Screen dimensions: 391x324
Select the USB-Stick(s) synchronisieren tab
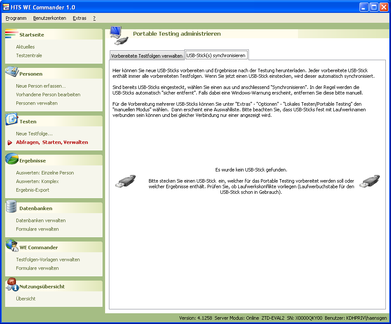(x=216, y=55)
